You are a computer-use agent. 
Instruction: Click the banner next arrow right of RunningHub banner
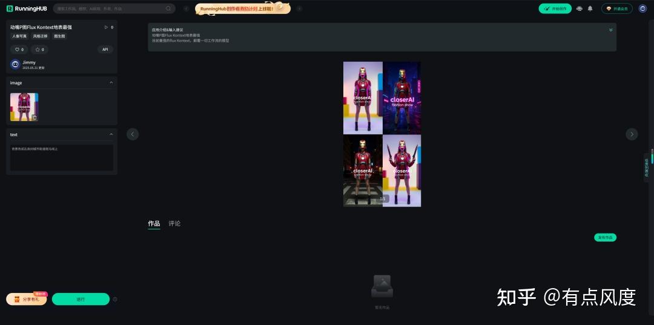pyautogui.click(x=300, y=8)
